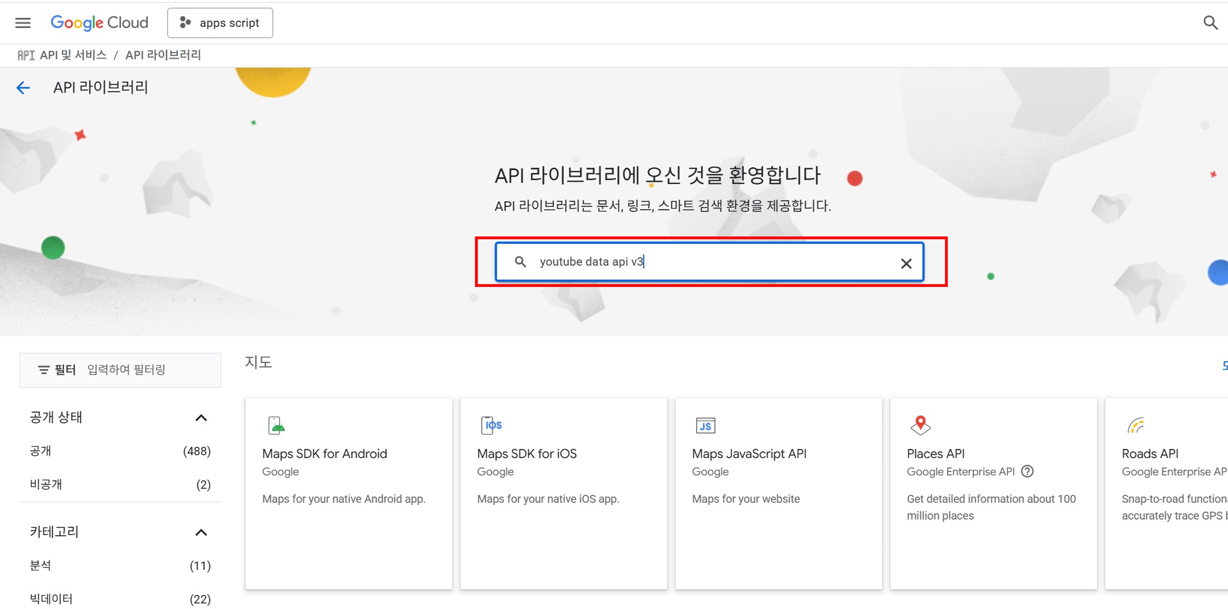1228x609 pixels.
Task: Collapse the 카테고리 section
Action: click(201, 532)
